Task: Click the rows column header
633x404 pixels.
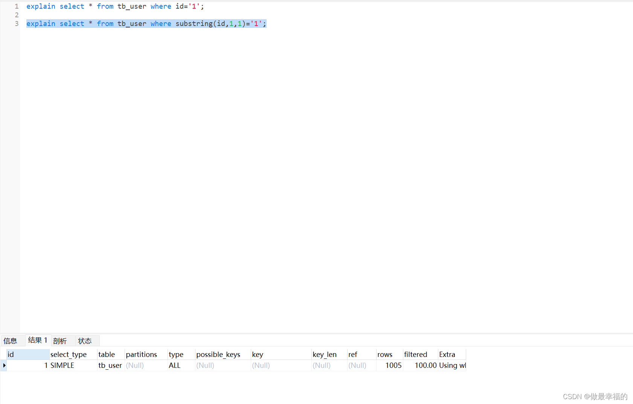Action: tap(389, 354)
